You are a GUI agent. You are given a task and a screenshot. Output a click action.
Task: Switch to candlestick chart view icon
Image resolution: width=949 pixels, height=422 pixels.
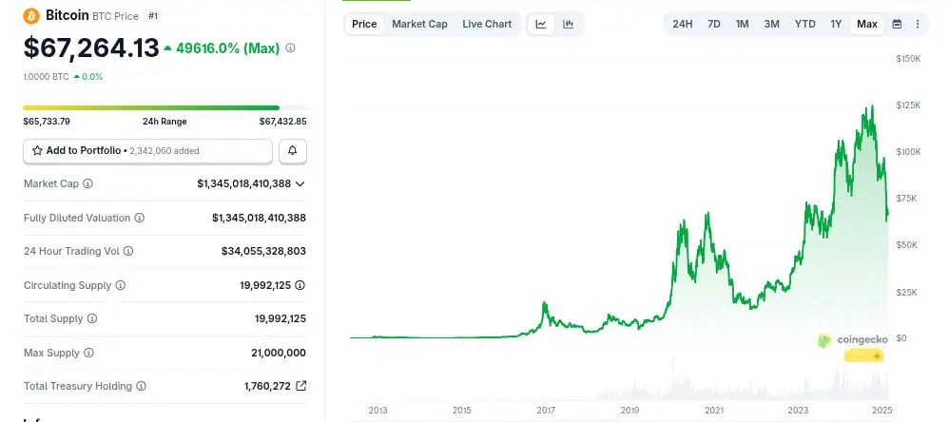point(569,24)
